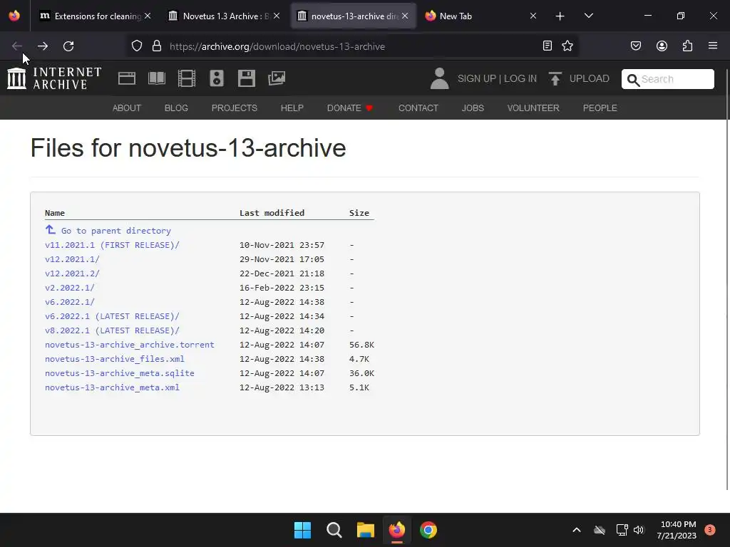Screen dimensions: 730x547
Task: Bookmark this page with the star
Action: (567, 46)
